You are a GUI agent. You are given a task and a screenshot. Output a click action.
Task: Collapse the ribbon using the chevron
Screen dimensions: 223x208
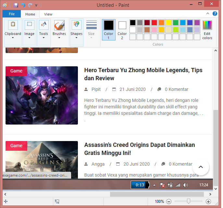(208, 14)
